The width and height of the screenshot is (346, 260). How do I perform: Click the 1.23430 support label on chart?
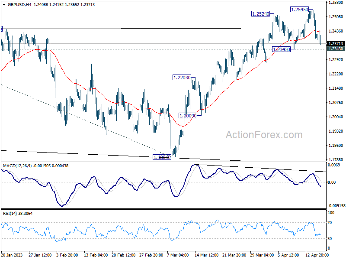coord(282,49)
